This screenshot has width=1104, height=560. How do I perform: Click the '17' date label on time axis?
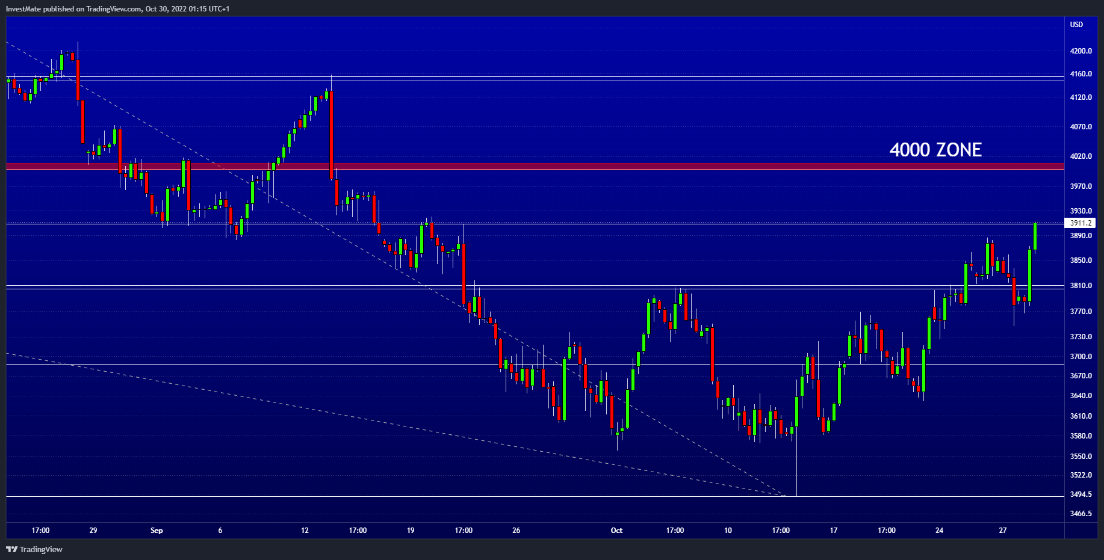pyautogui.click(x=834, y=531)
